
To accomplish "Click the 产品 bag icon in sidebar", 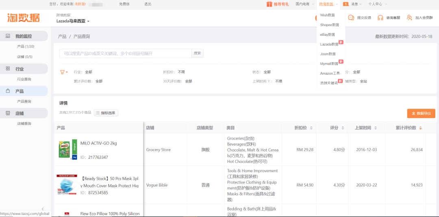I will click(8, 91).
